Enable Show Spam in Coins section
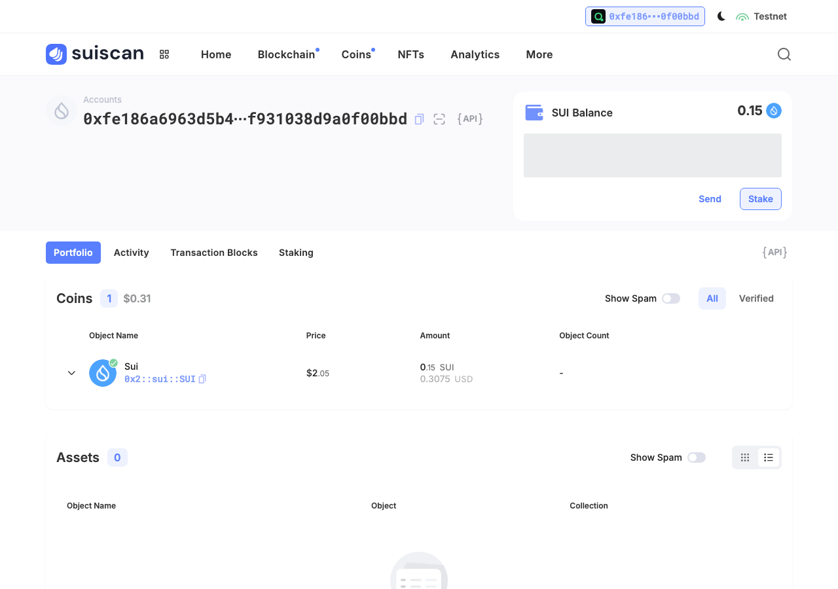The height and width of the screenshot is (589, 838). click(x=671, y=298)
